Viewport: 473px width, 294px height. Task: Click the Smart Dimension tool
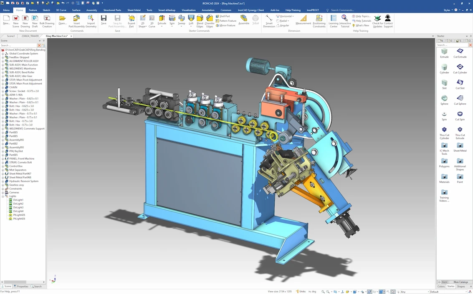point(269,20)
